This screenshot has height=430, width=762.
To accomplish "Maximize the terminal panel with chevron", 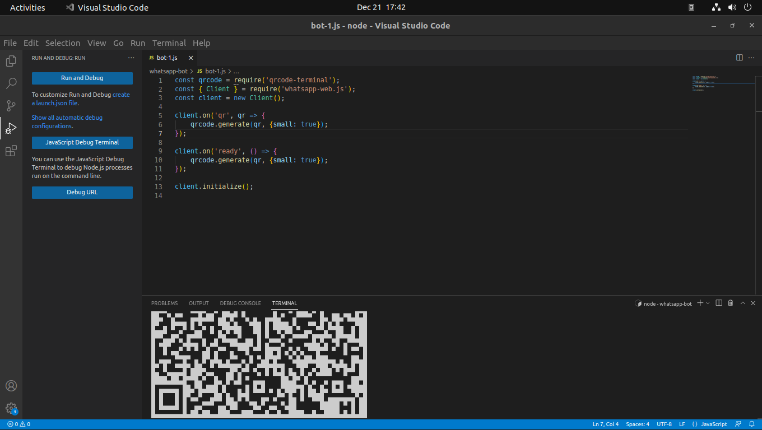I will pyautogui.click(x=742, y=303).
